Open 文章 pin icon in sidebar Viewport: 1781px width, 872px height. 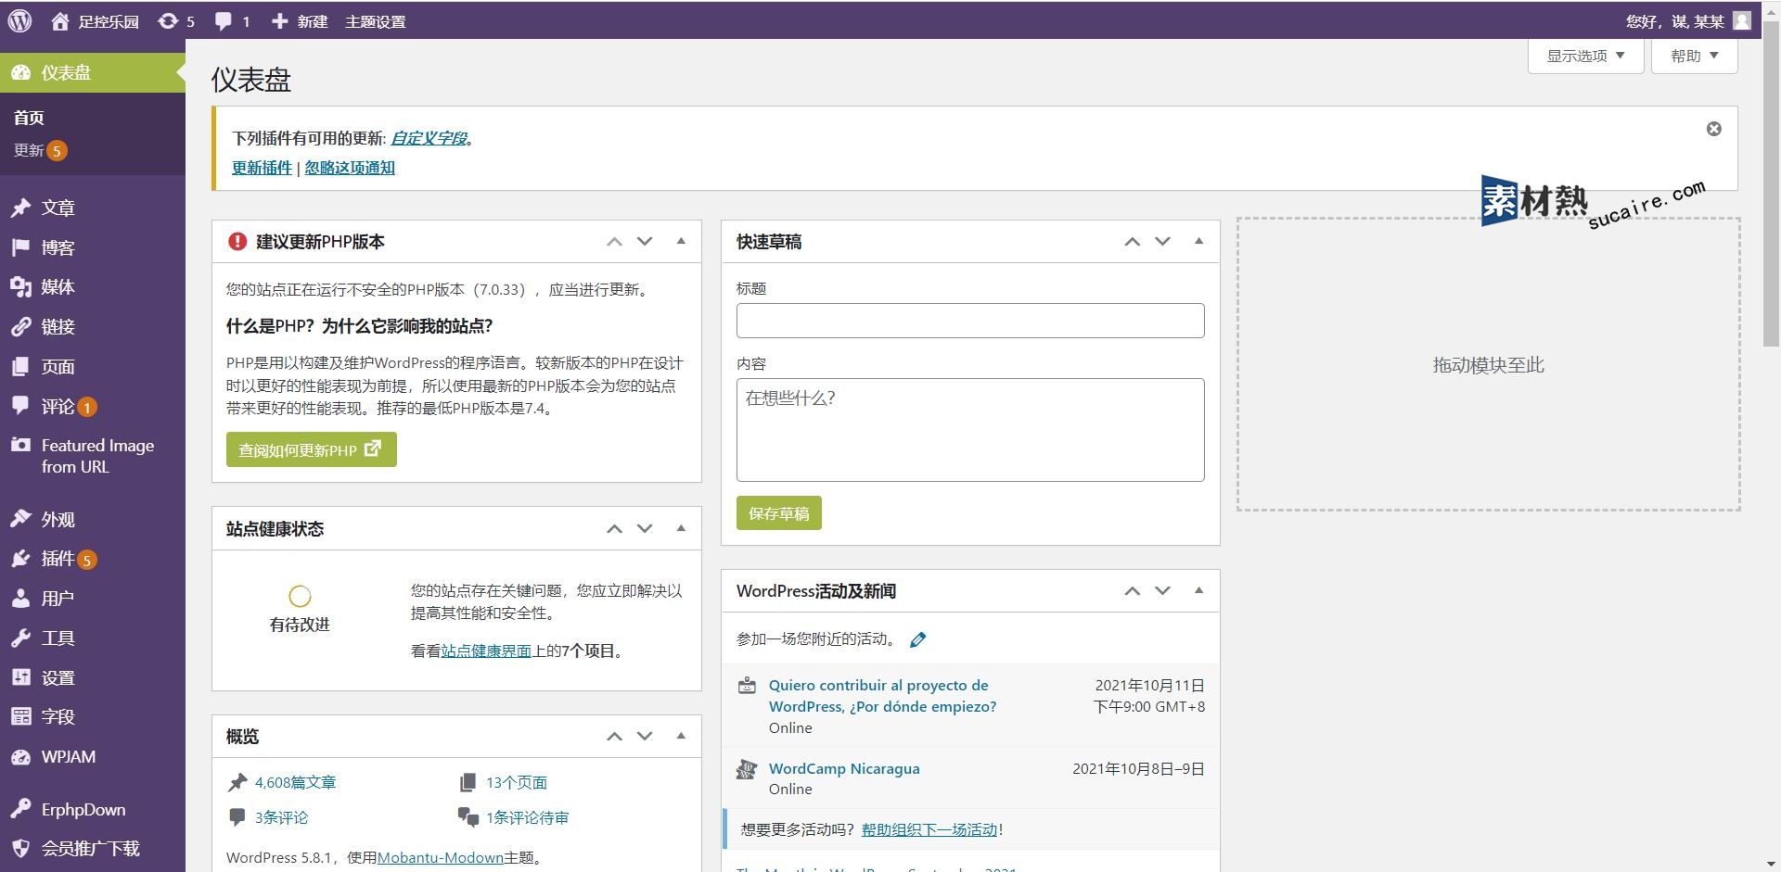[20, 208]
